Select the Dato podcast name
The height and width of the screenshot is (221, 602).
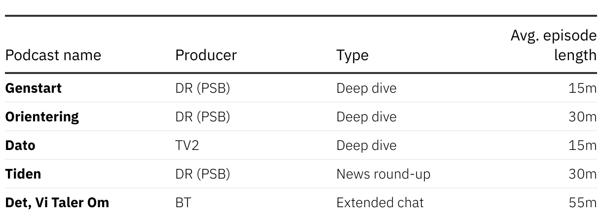(20, 146)
